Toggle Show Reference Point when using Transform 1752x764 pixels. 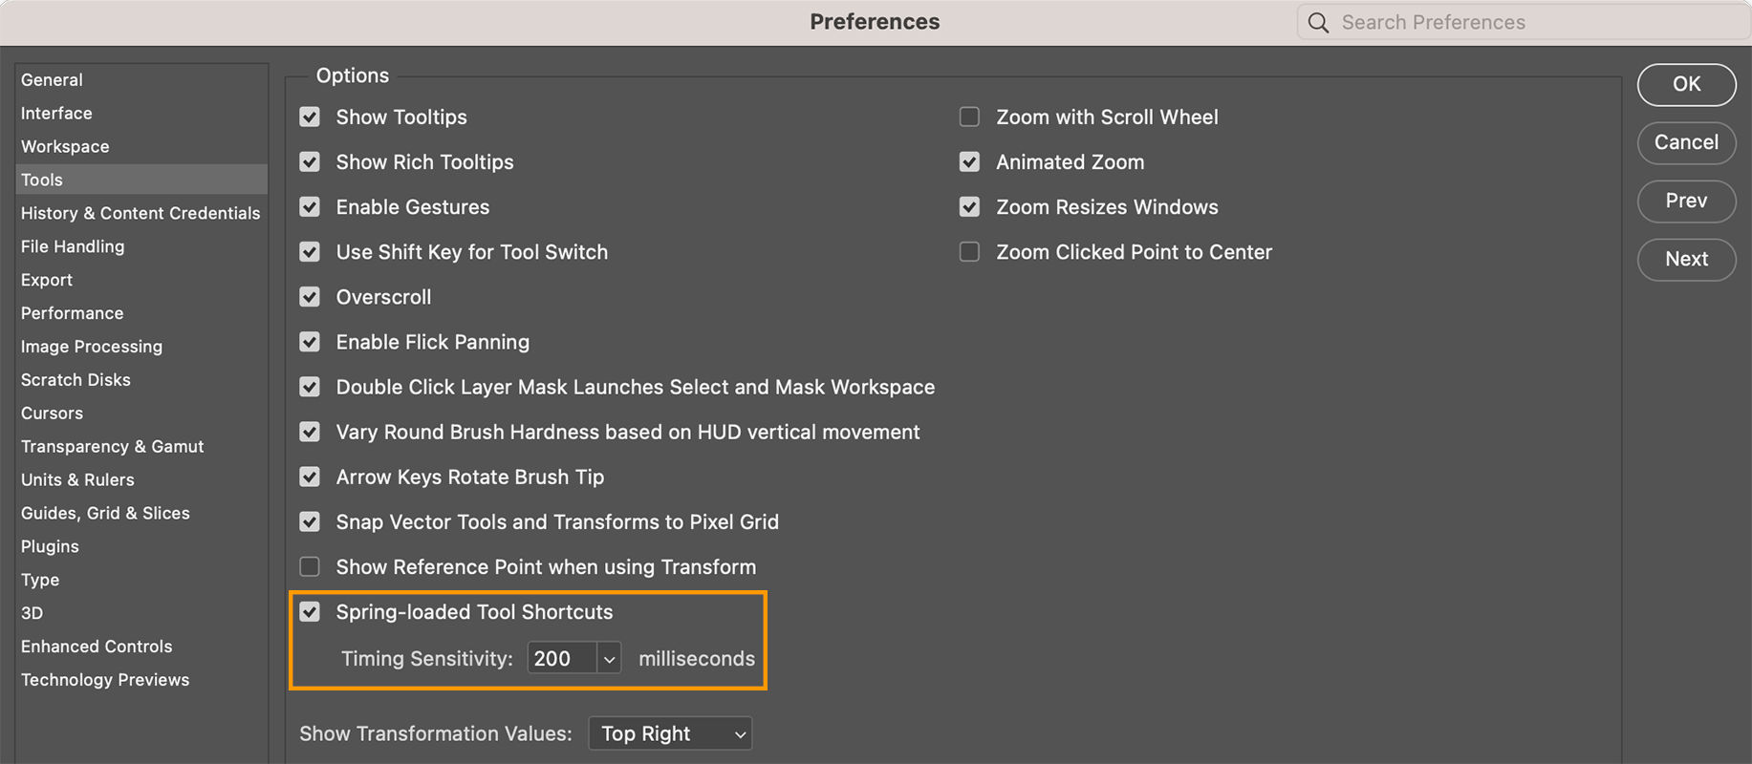point(310,567)
